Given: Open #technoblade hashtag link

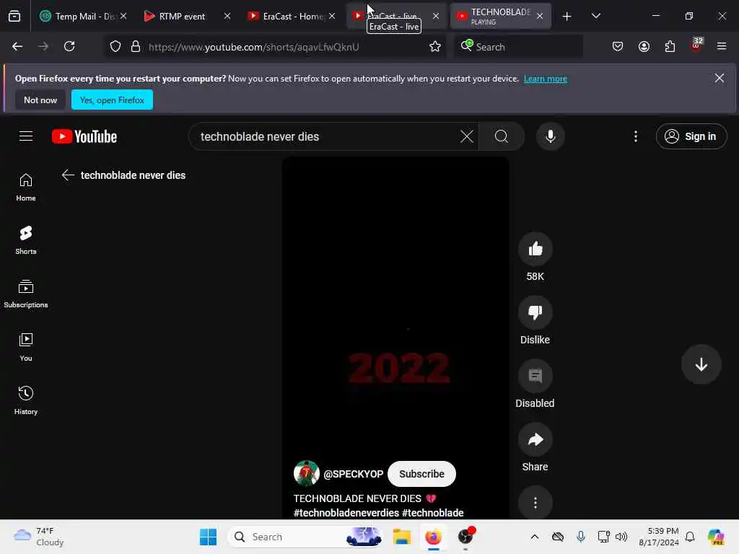Looking at the screenshot, I should click(433, 513).
